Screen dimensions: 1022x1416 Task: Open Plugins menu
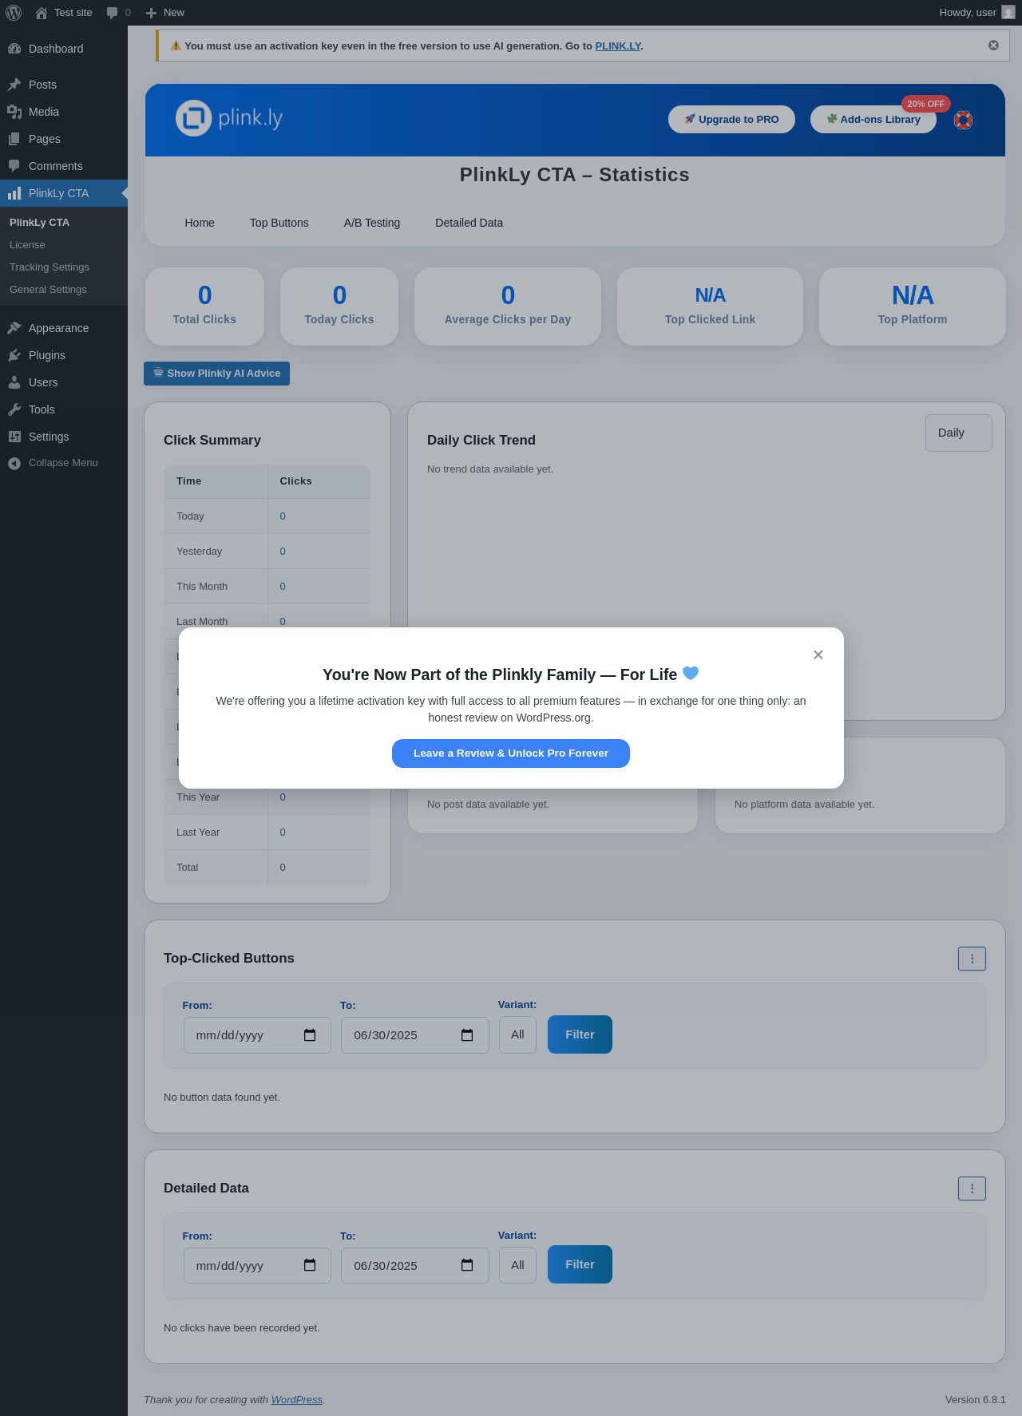pyautogui.click(x=64, y=355)
